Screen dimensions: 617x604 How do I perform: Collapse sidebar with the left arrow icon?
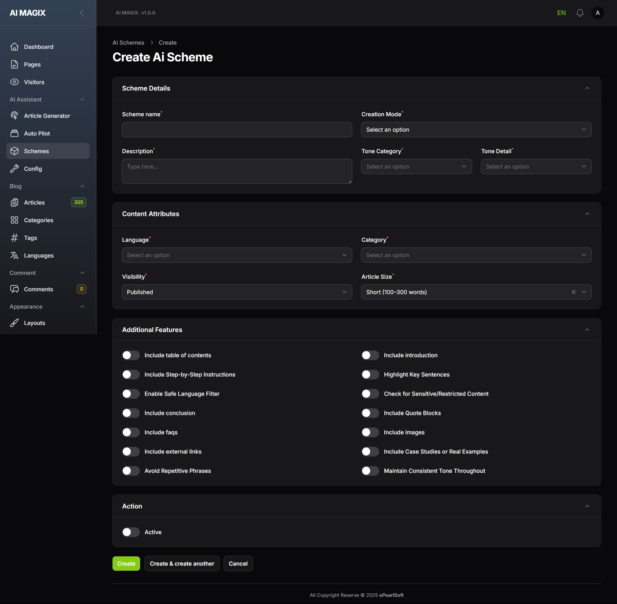(x=82, y=13)
